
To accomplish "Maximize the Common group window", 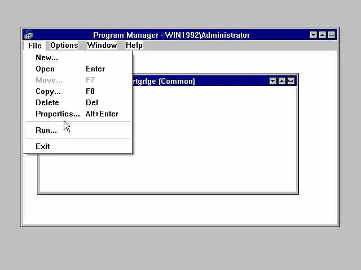I will pyautogui.click(x=282, y=81).
